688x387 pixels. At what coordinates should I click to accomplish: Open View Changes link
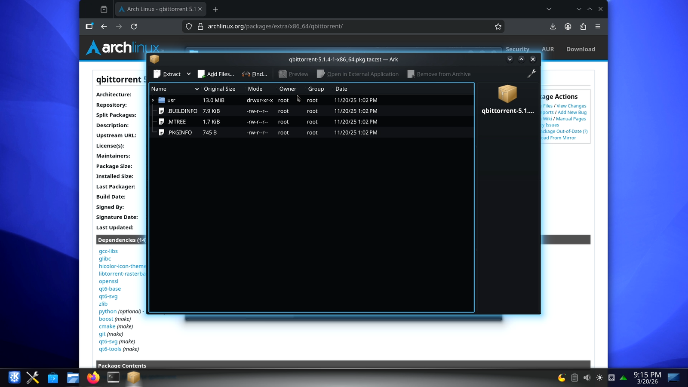pos(571,106)
